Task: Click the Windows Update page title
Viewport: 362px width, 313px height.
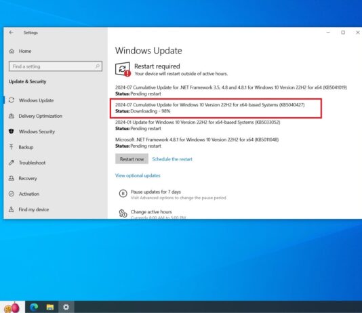Action: click(148, 51)
